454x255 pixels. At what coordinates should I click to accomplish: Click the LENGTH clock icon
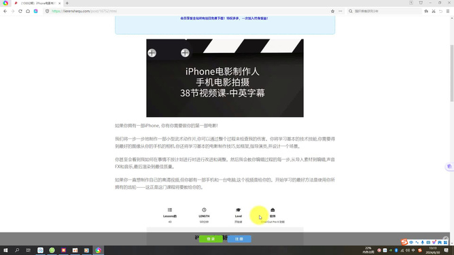[204, 210]
